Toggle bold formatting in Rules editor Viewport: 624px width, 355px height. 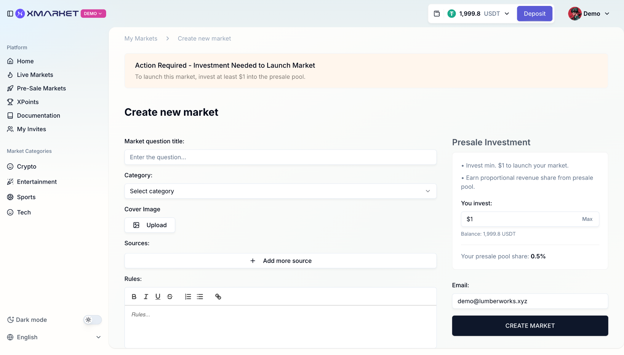[x=134, y=297]
